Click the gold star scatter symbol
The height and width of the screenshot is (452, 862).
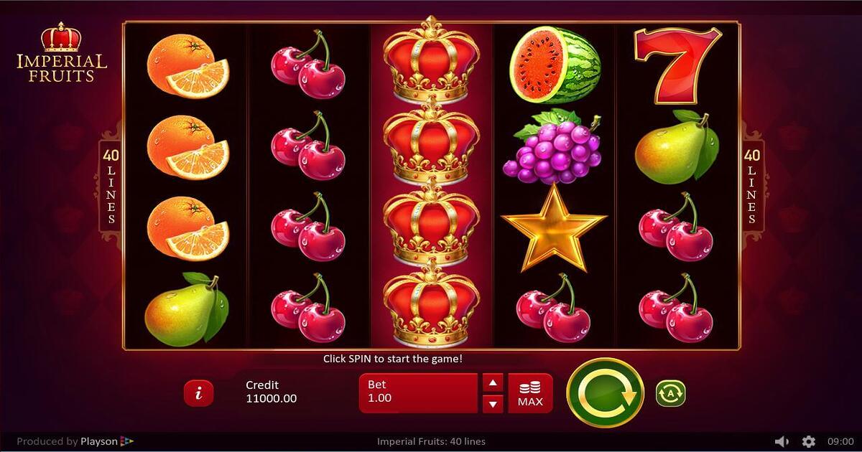(x=554, y=229)
